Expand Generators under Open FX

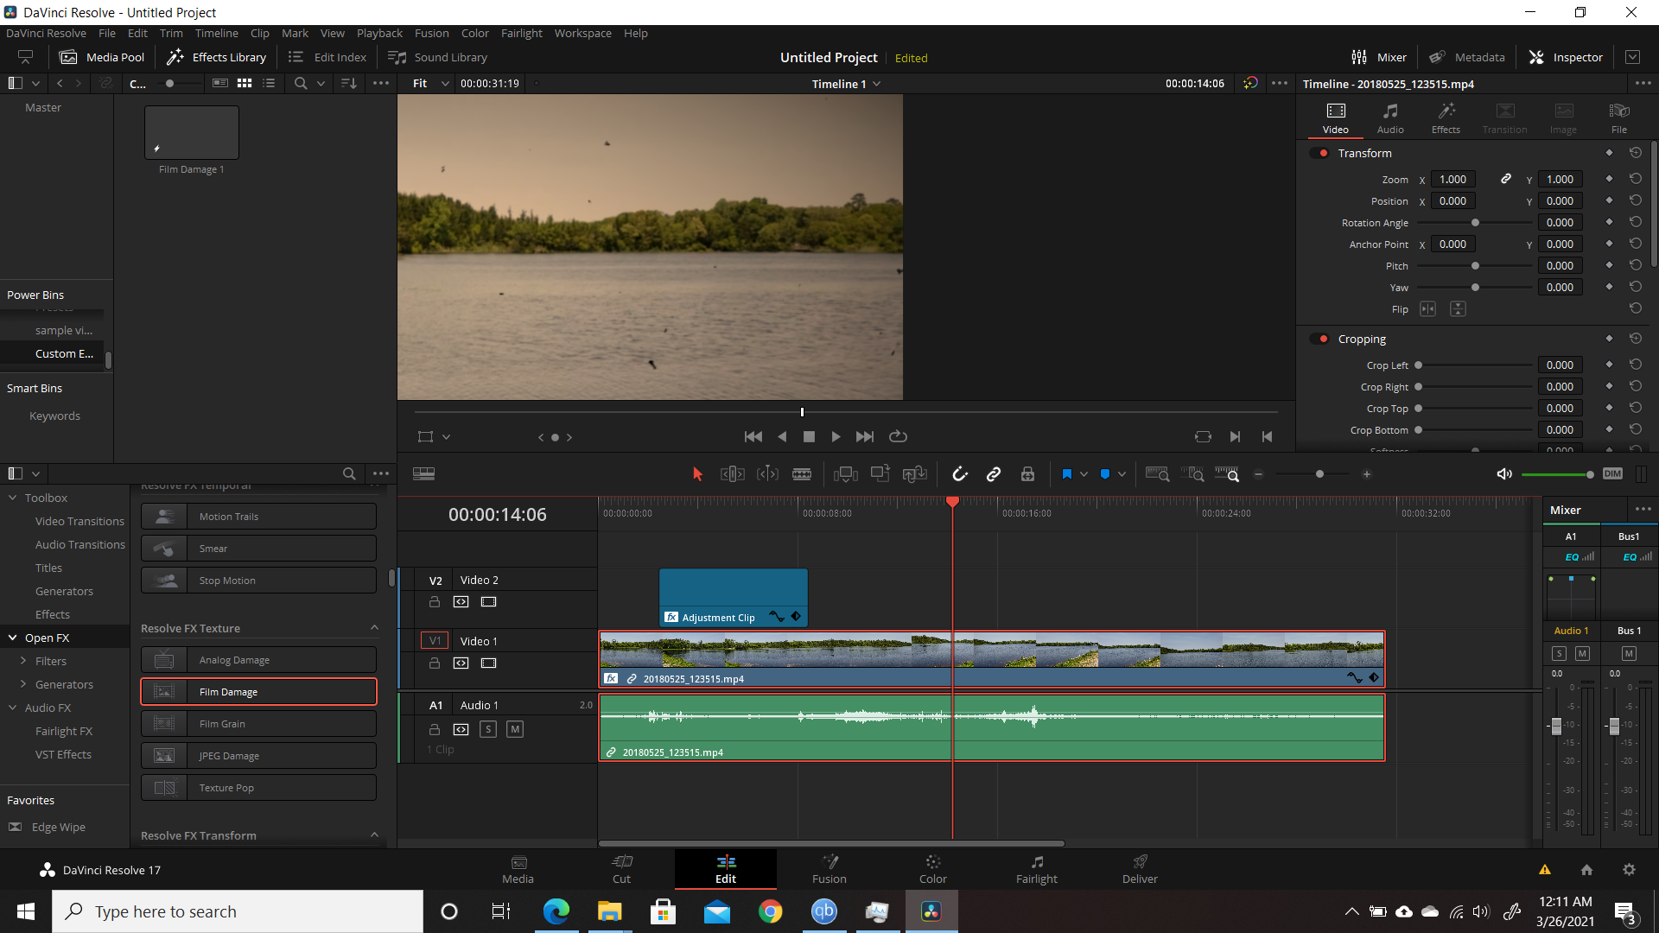pos(23,684)
